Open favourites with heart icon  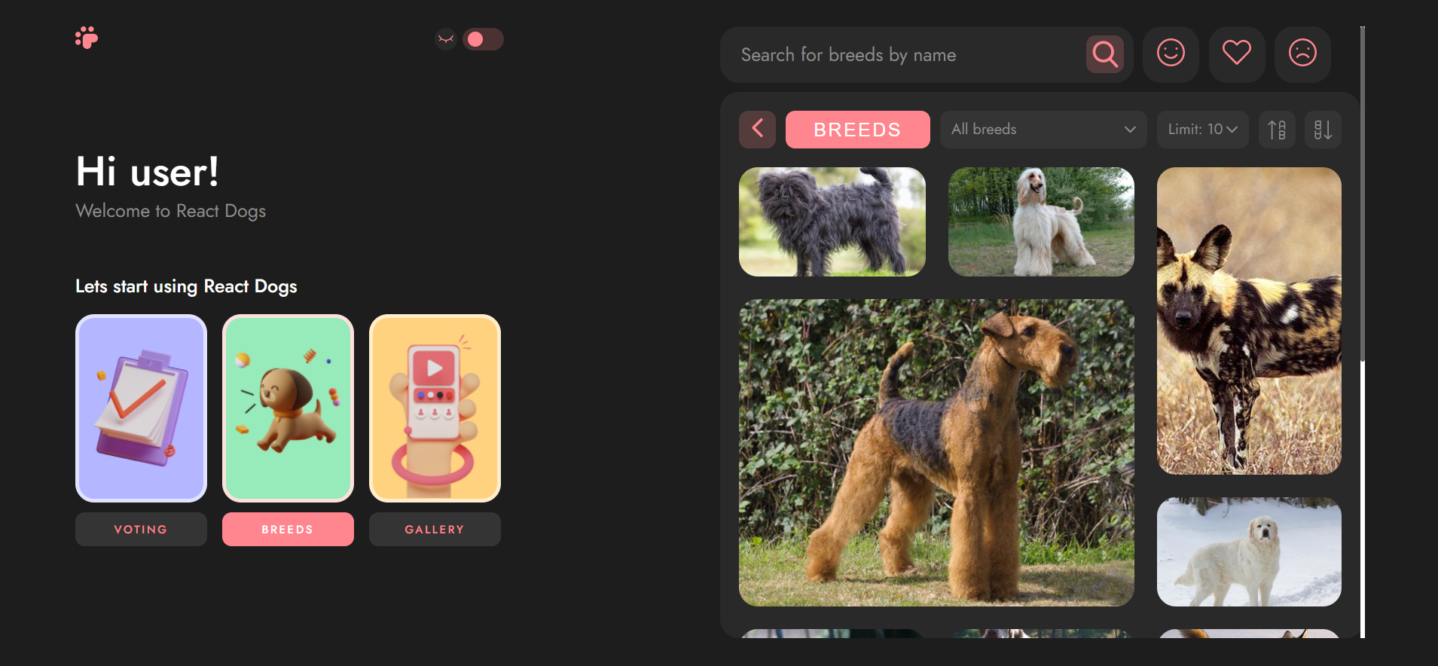[1236, 54]
